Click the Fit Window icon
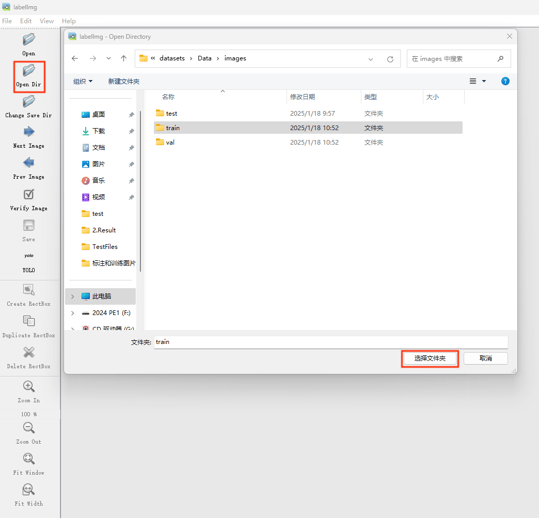Viewport: 539px width, 518px height. pyautogui.click(x=29, y=459)
